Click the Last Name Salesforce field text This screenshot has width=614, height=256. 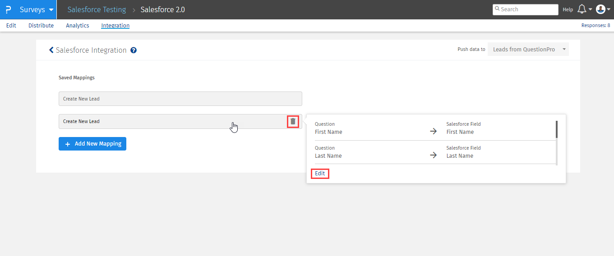460,156
